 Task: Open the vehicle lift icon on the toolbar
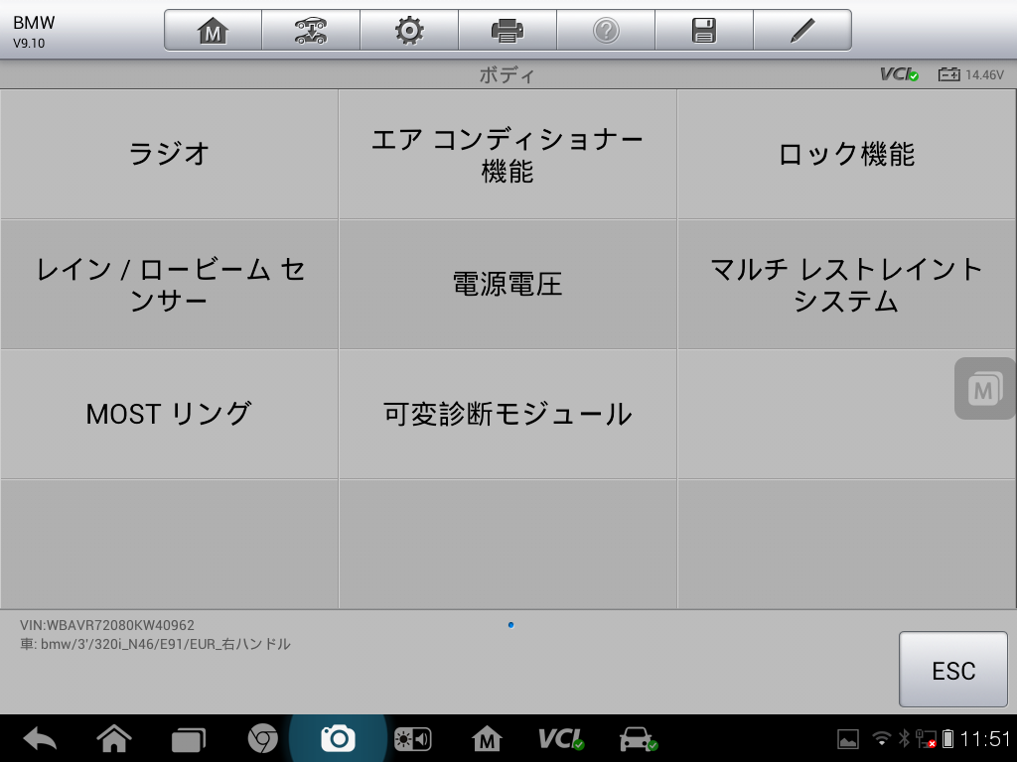click(309, 29)
